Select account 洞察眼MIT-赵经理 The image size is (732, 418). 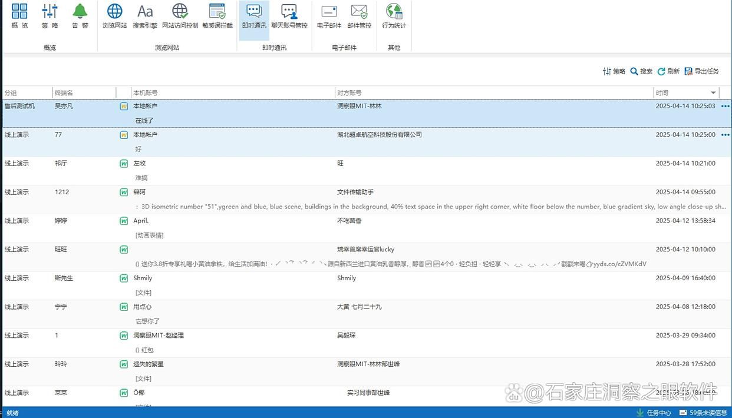click(x=159, y=336)
